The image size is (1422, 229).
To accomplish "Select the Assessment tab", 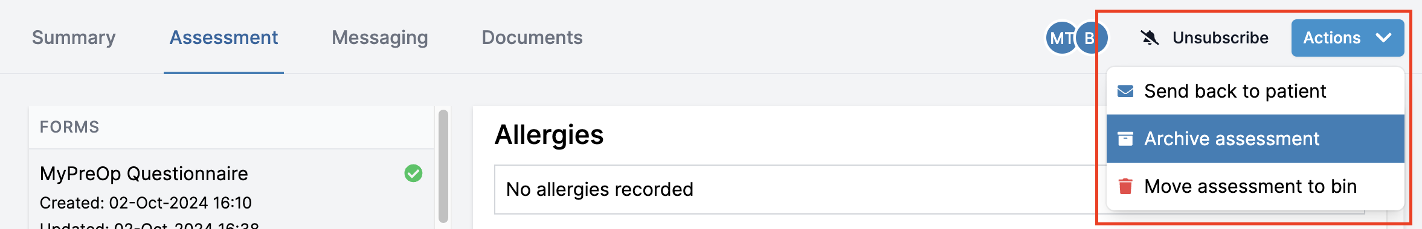I will click(224, 37).
